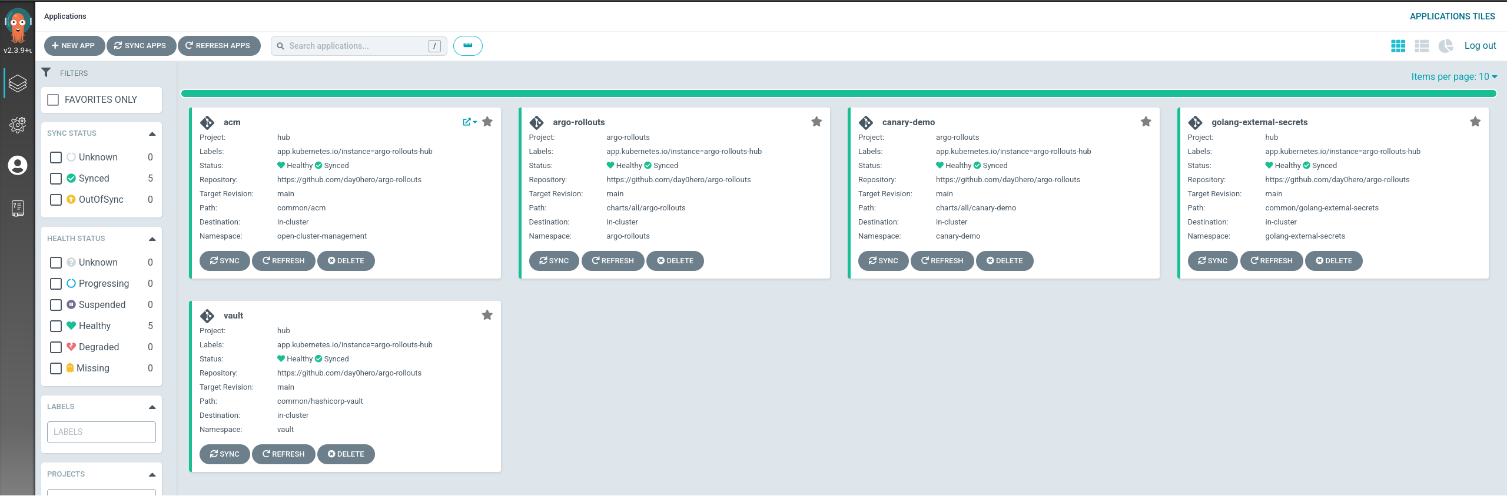Screen dimensions: 1507x496
Task: Open the Documentation sidebar icon
Action: pyautogui.click(x=18, y=208)
